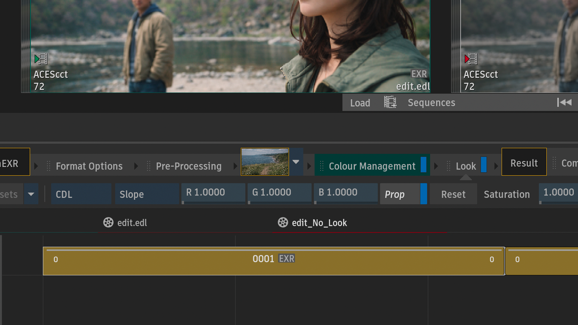
Task: Click the R 1.0000 slope slider
Action: point(213,193)
